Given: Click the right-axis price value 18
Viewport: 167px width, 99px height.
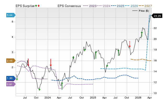Looking at the screenshot, I should pyautogui.click(x=155, y=50).
